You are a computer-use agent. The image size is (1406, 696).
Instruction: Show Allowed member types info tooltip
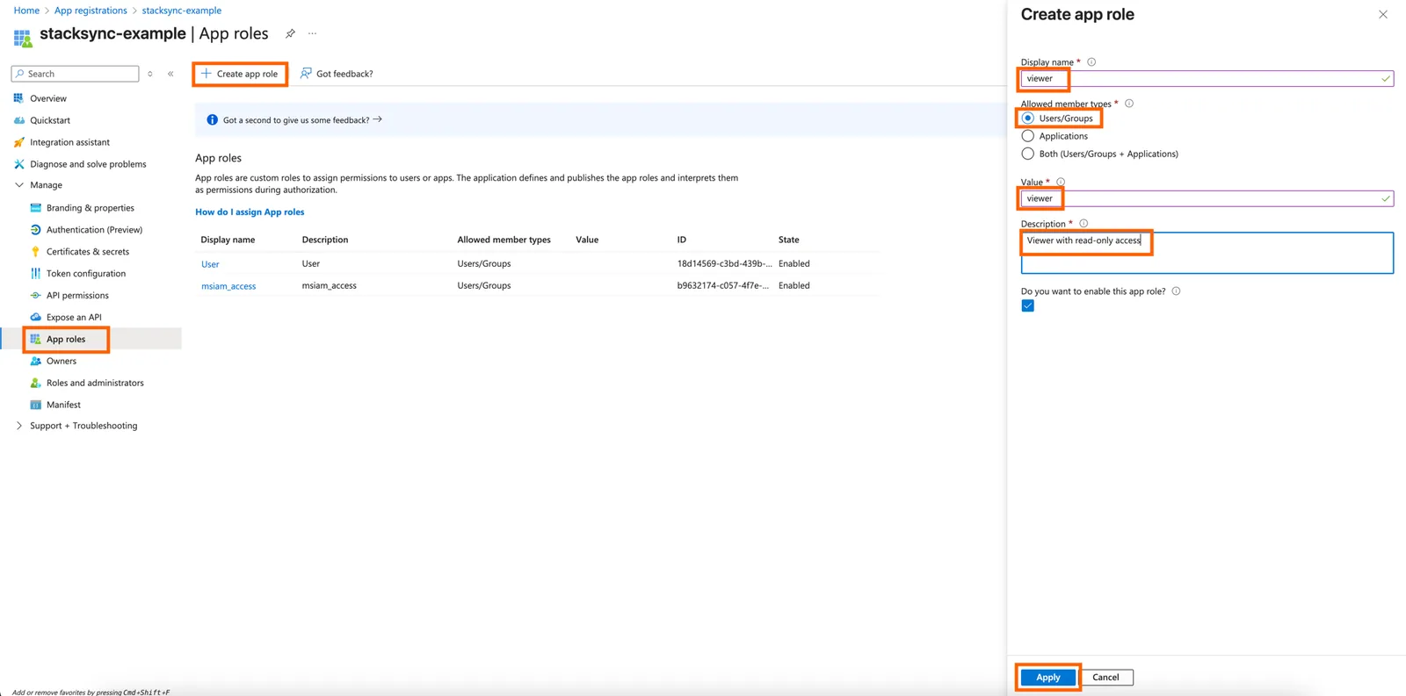1129,104
